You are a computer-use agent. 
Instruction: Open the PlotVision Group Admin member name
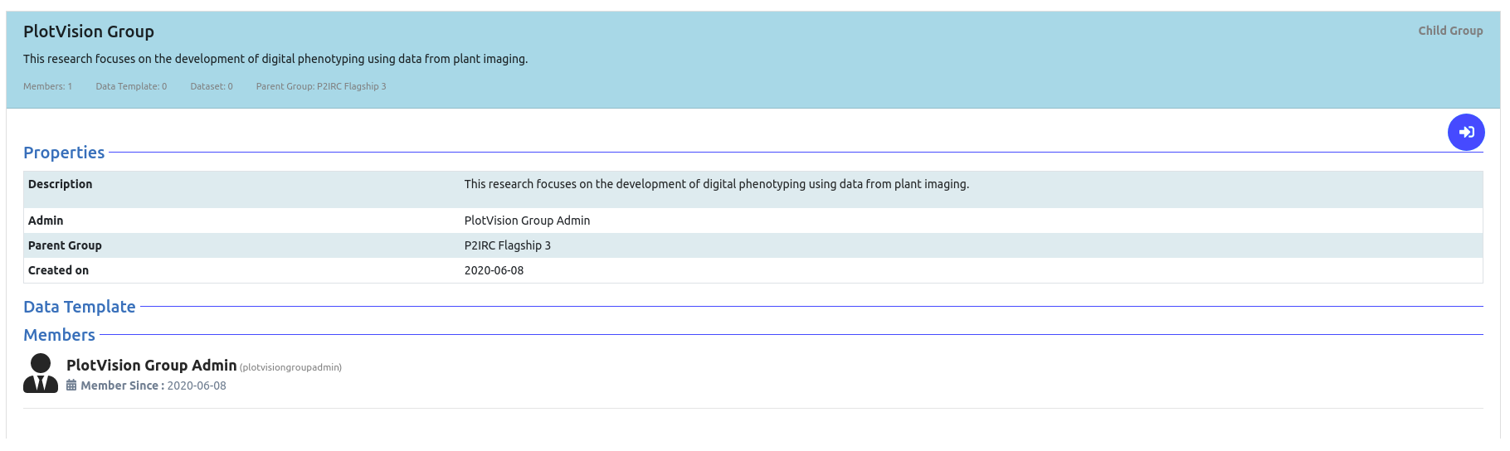[x=152, y=366]
